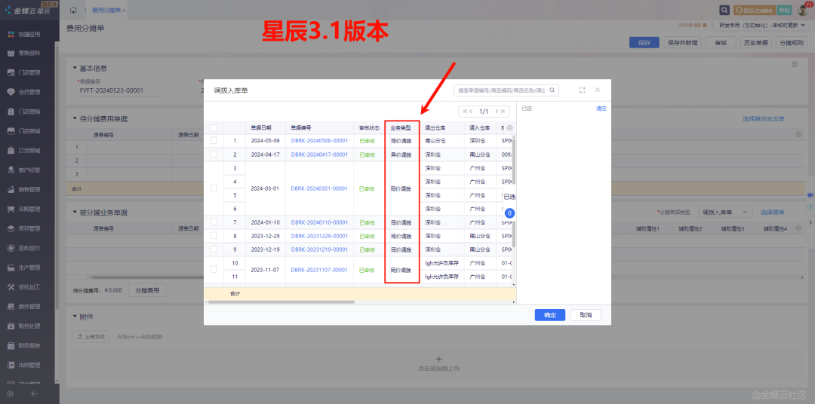Check the row 7 checkbox dated 2024-01-10
Viewport: 815px width, 404px height.
click(x=214, y=222)
